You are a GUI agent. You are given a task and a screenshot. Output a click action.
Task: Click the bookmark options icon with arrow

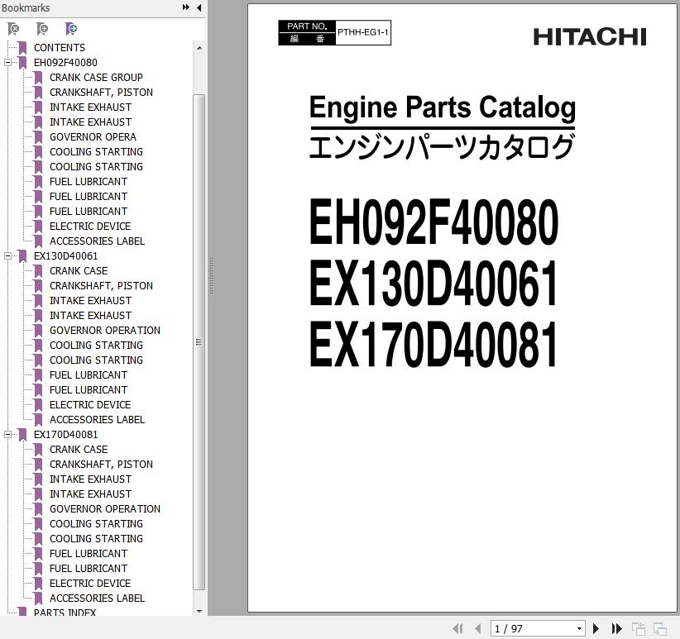point(71,29)
